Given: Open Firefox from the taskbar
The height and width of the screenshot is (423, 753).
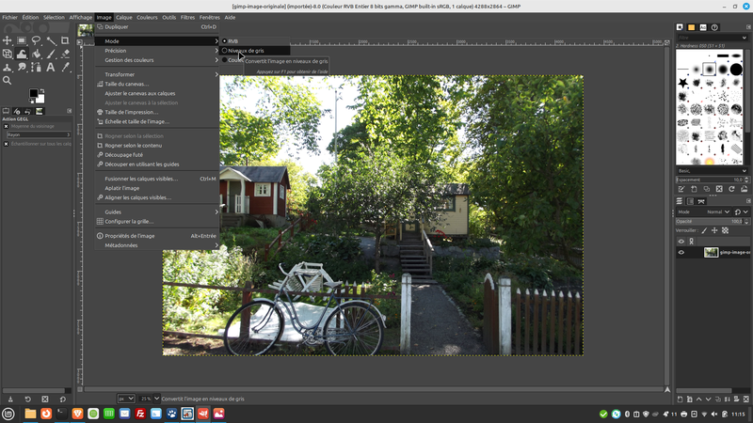Looking at the screenshot, I should [x=45, y=414].
